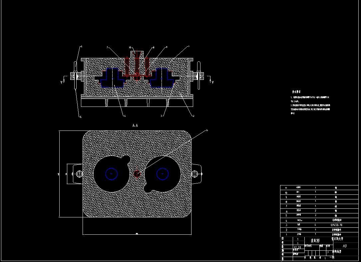Select the right guide pin in section view
Image resolution: width=361 pixels, height=262 pixels.
199,75
